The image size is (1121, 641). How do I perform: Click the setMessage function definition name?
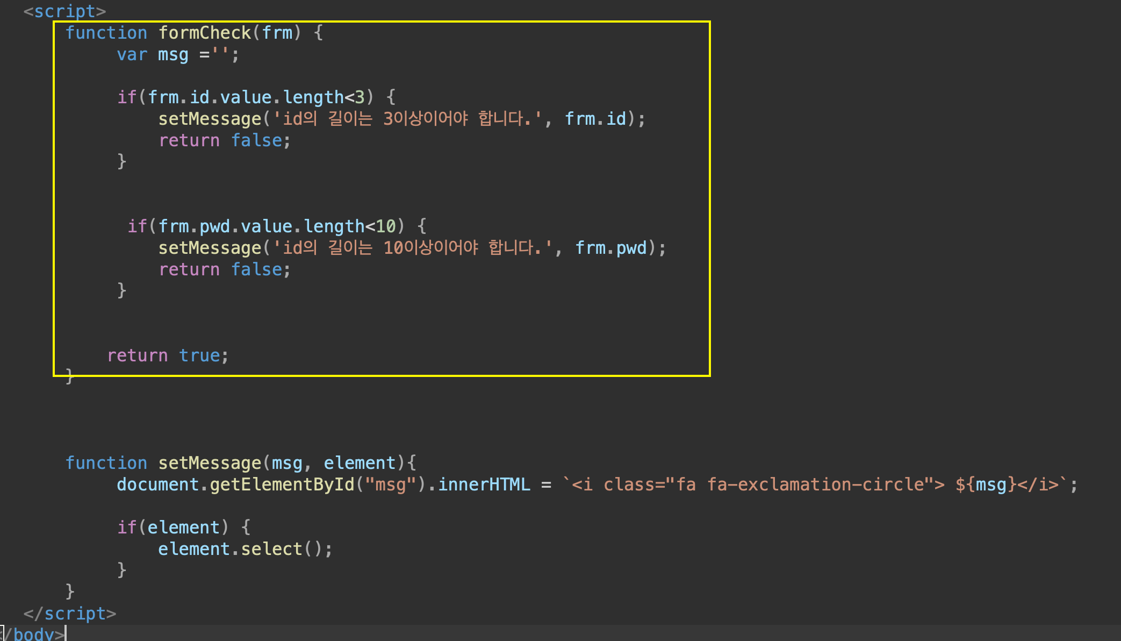point(210,463)
